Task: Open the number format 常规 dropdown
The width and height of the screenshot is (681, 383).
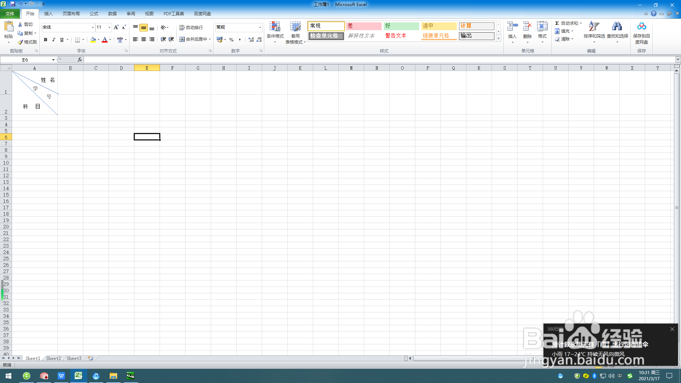Action: click(x=260, y=27)
